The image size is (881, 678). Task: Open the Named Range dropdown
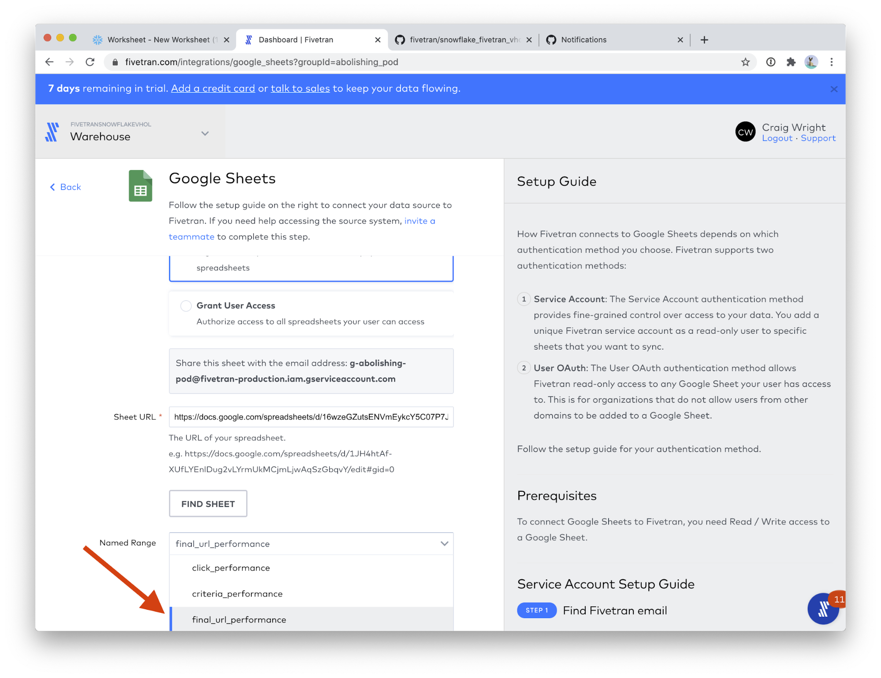[311, 544]
